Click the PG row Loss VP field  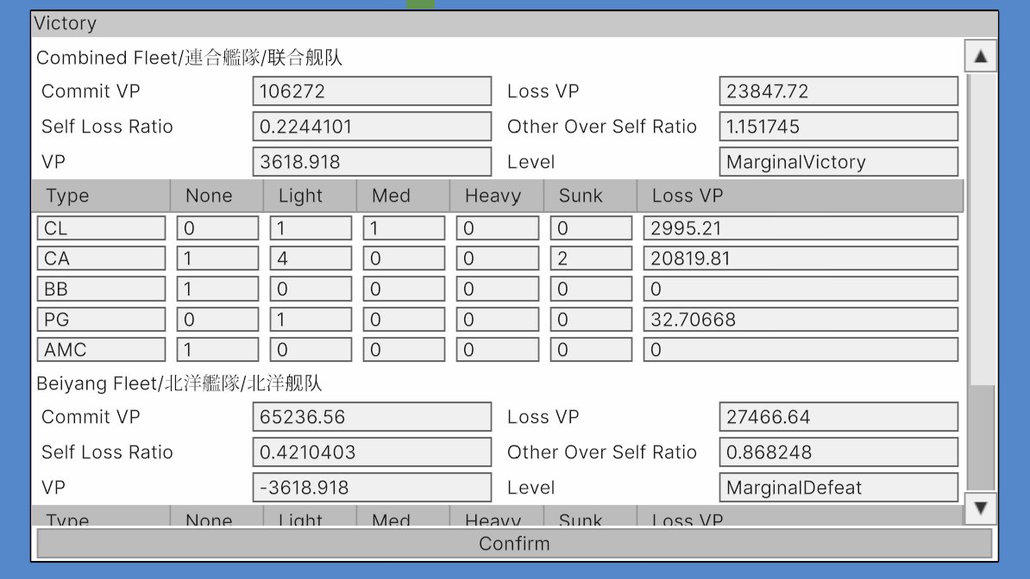coord(800,320)
